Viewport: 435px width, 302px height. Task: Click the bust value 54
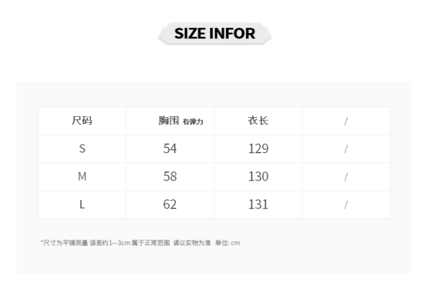pos(170,148)
